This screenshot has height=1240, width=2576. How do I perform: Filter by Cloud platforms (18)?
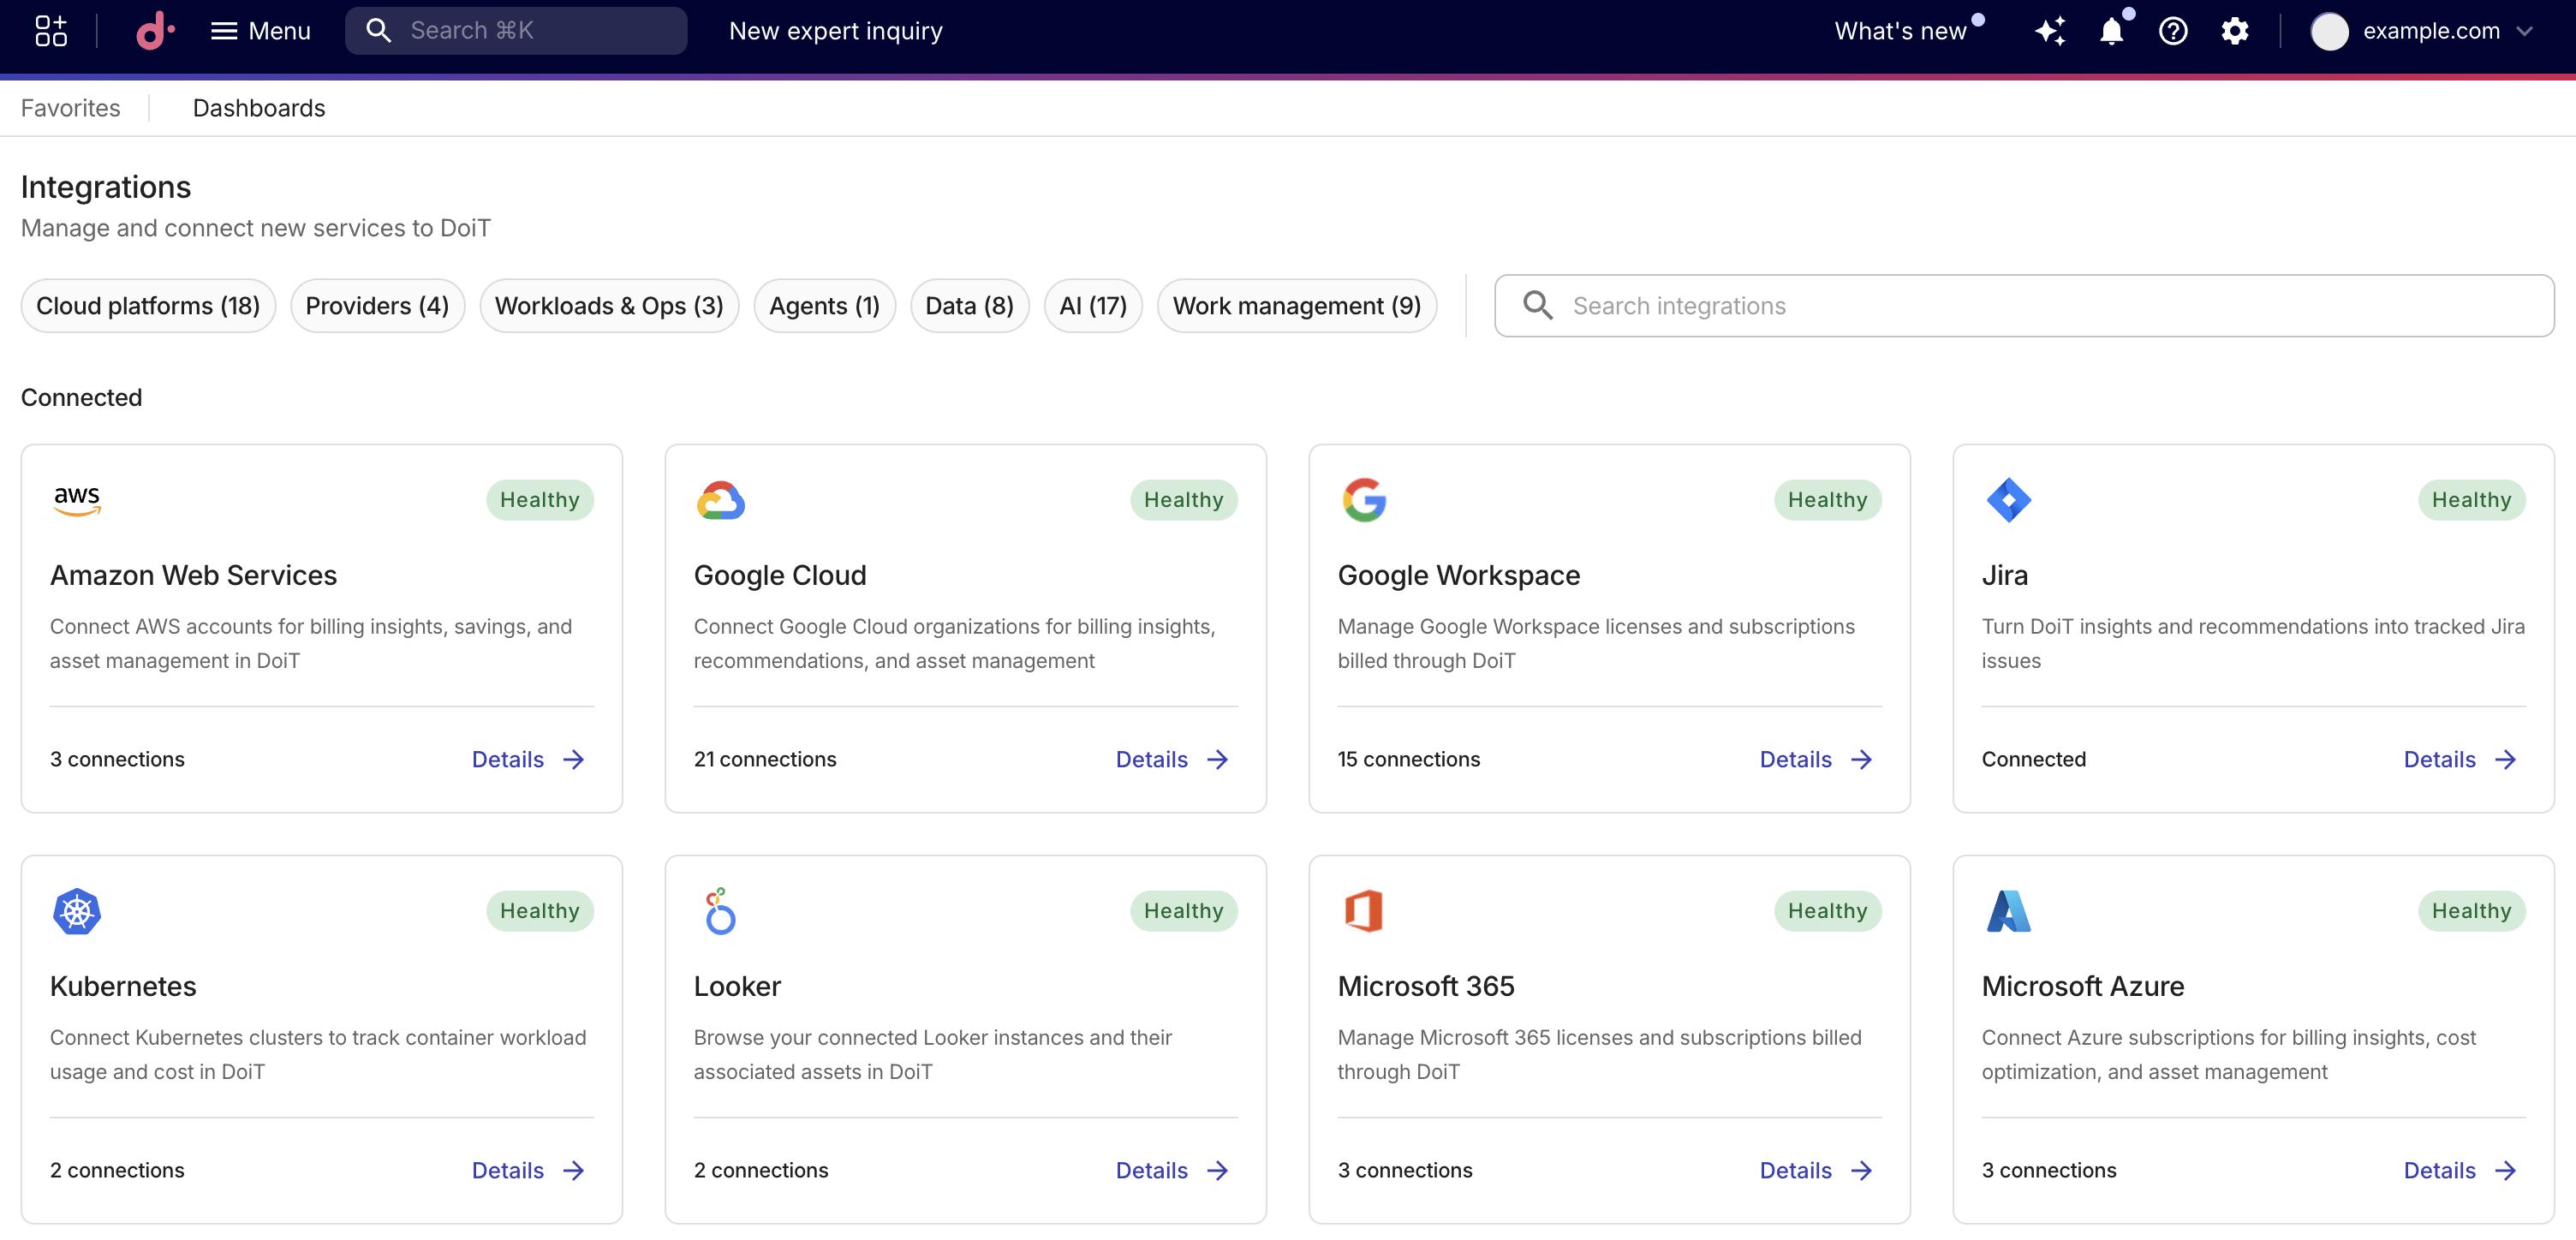(148, 306)
